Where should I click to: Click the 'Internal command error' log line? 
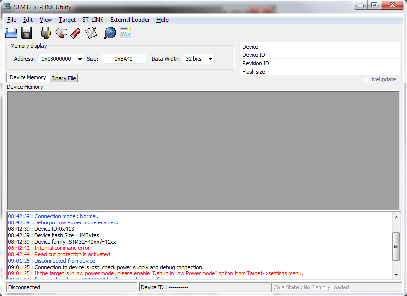[49, 248]
